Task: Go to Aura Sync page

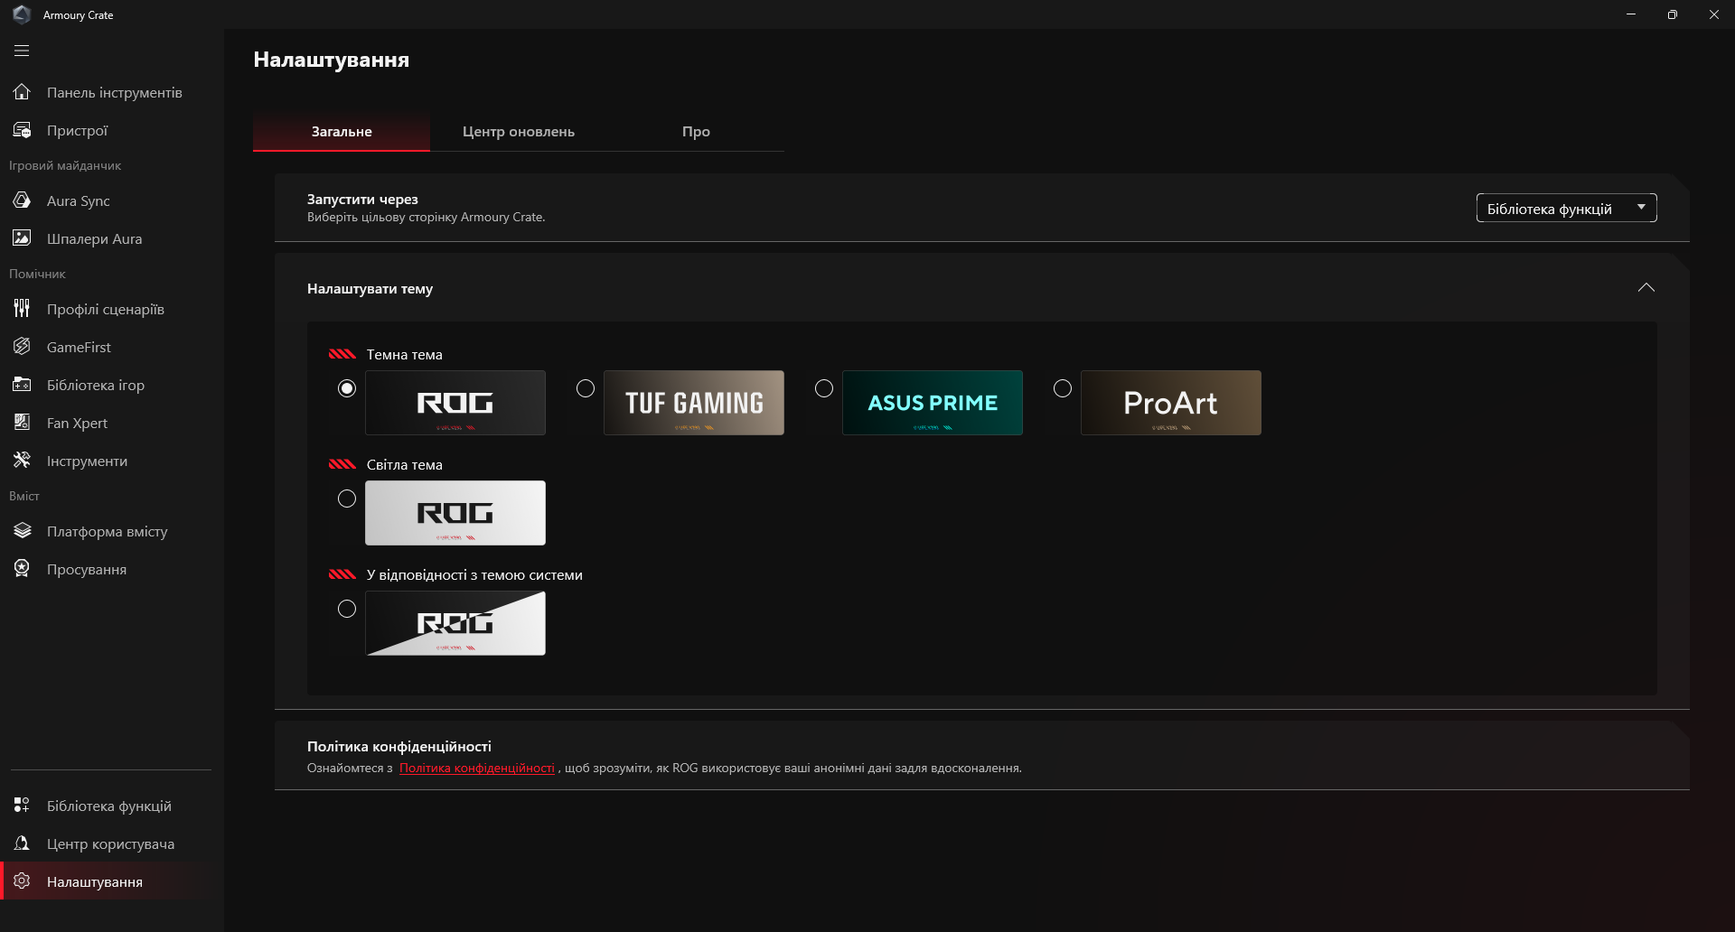Action: click(112, 200)
